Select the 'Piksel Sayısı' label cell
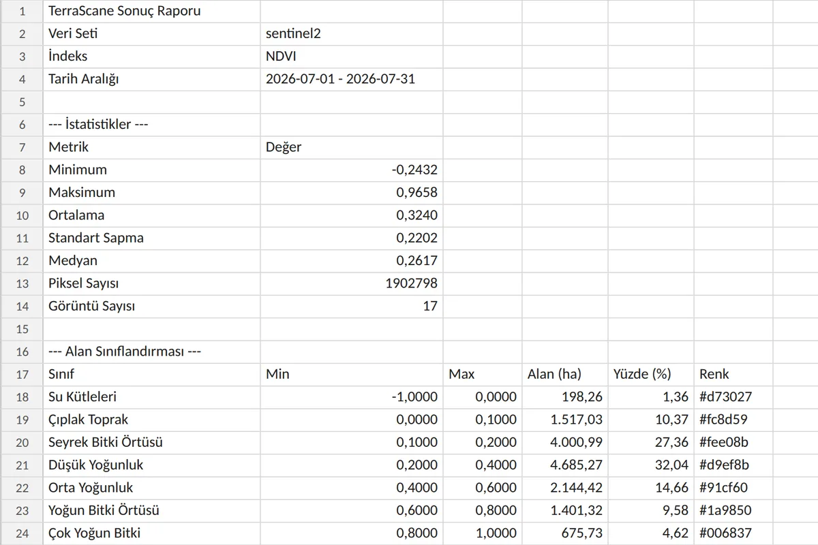Screen dimensions: 818x545 click(152, 283)
